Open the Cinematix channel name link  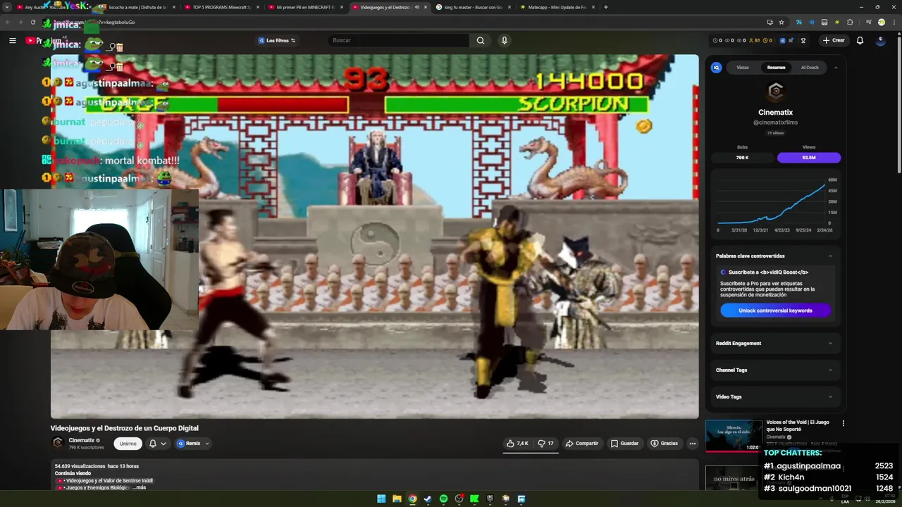82,440
